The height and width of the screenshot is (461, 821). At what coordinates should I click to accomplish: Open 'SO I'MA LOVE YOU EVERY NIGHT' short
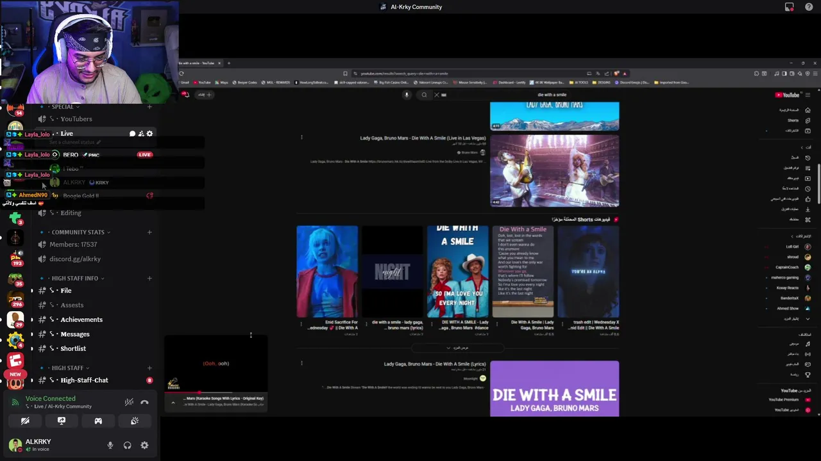click(x=457, y=271)
